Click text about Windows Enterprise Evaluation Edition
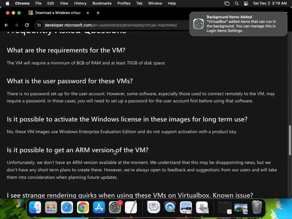Viewport: 292px width, 219px height. click(122, 132)
